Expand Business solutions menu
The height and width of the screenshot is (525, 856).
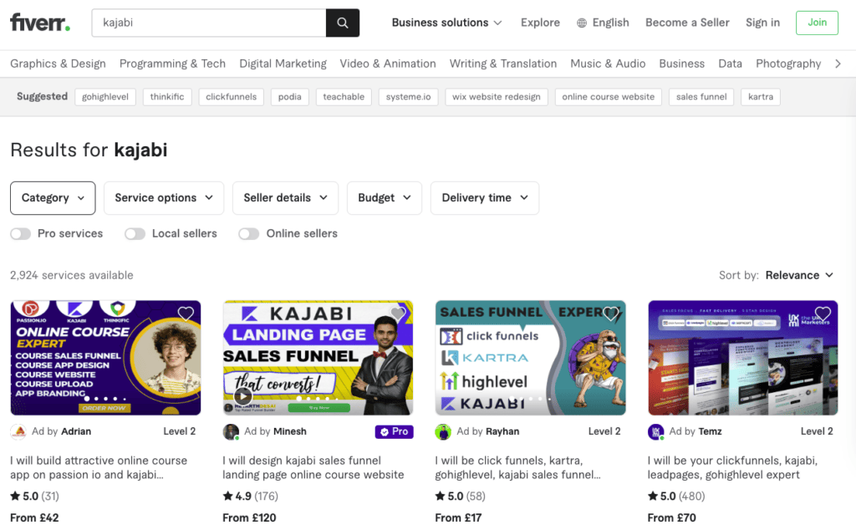(x=446, y=23)
